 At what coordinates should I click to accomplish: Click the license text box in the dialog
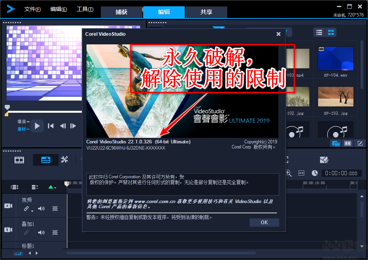182,184
